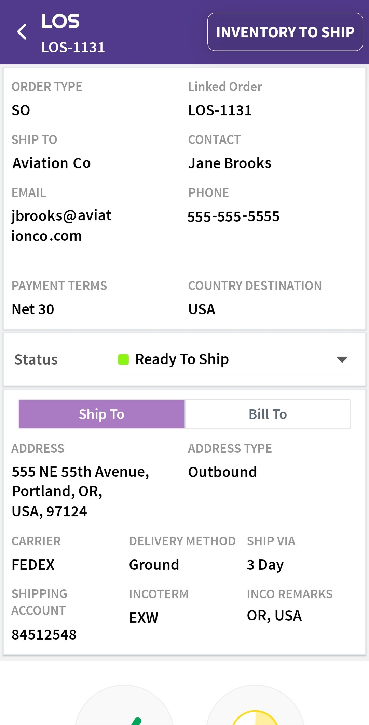Tap the contact name Jane Brooks
The width and height of the screenshot is (369, 725).
point(230,163)
